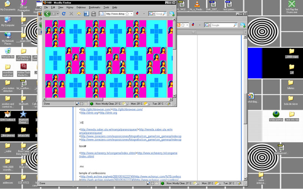Click the Skype icon in Firefox toolbar
The width and height of the screenshot is (303, 189).
[172, 14]
